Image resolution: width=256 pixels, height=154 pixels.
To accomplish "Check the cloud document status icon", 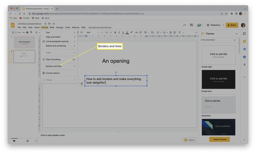I will (54, 24).
